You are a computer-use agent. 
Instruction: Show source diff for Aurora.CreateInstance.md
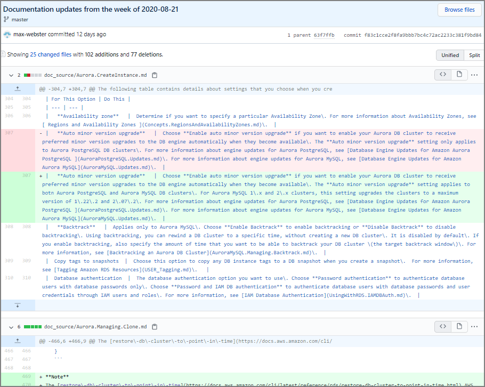pyautogui.click(x=442, y=75)
